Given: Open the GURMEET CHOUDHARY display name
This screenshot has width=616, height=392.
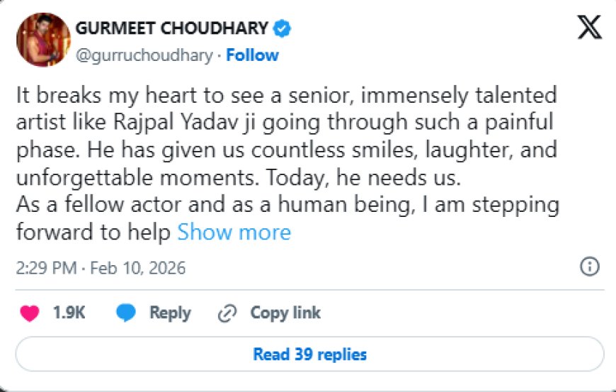Looking at the screenshot, I should coord(171,29).
